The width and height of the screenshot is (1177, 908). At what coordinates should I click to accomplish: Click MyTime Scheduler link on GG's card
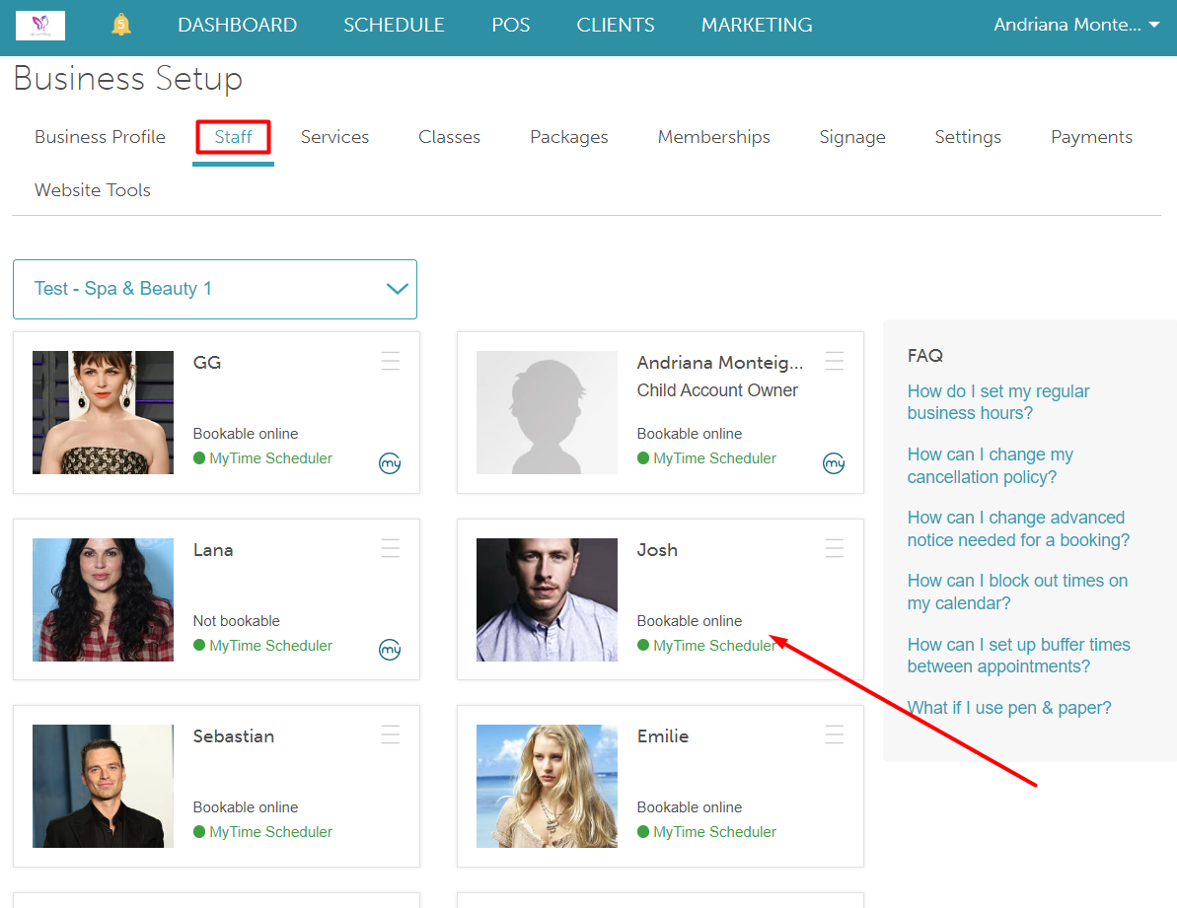coord(270,458)
